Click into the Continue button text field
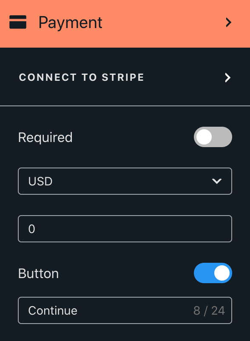 [125, 310]
